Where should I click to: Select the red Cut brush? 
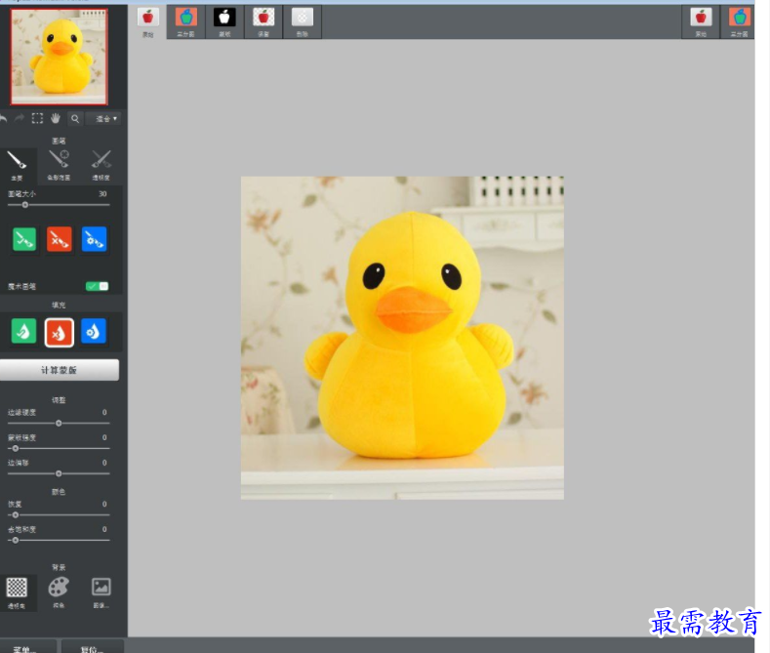59,239
